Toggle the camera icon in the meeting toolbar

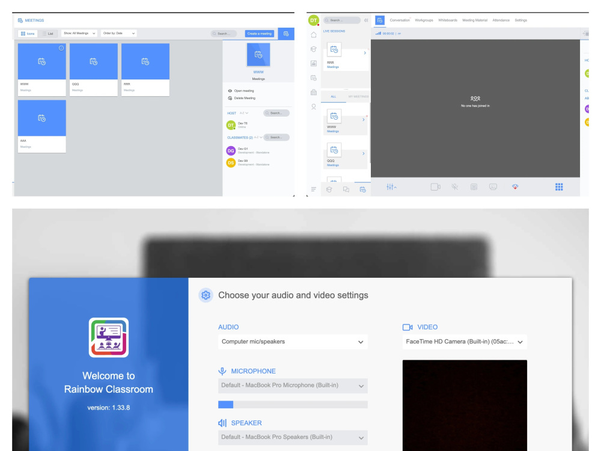[435, 187]
